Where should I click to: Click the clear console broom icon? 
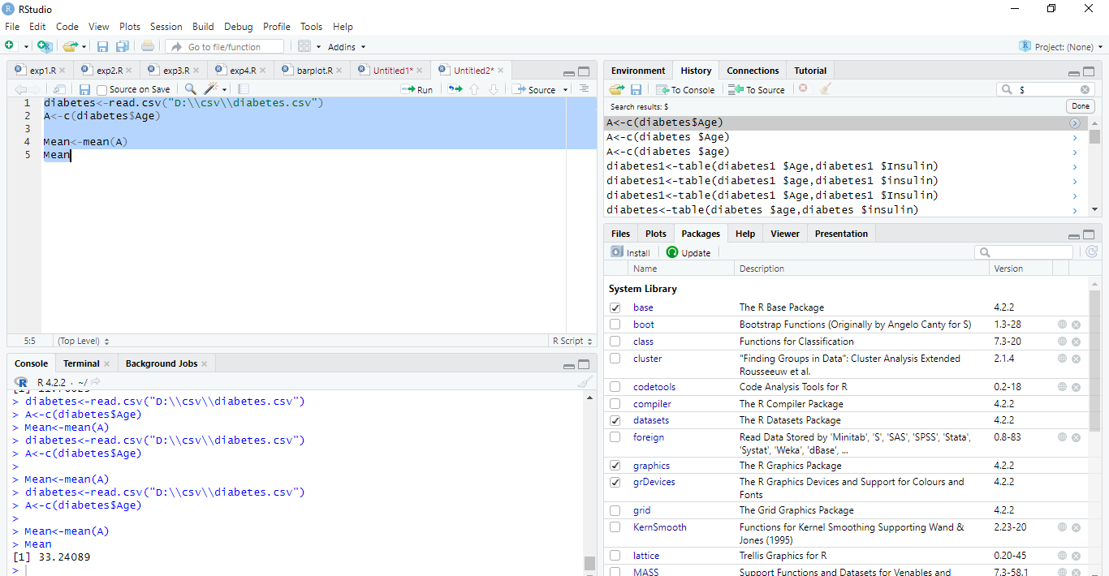585,382
